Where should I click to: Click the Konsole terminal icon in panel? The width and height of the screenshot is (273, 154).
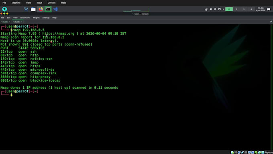point(48,9)
